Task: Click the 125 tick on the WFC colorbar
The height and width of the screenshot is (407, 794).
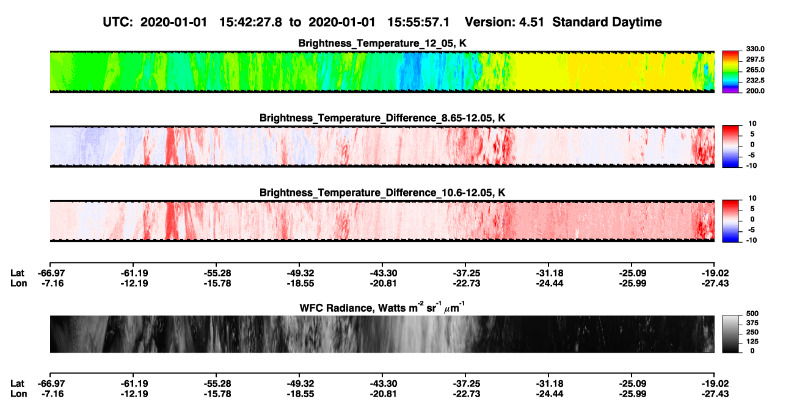Action: [x=752, y=341]
